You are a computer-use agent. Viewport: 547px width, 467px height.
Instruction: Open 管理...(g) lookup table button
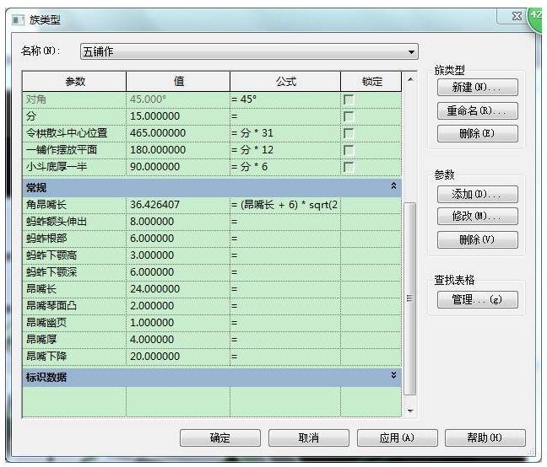pos(477,299)
